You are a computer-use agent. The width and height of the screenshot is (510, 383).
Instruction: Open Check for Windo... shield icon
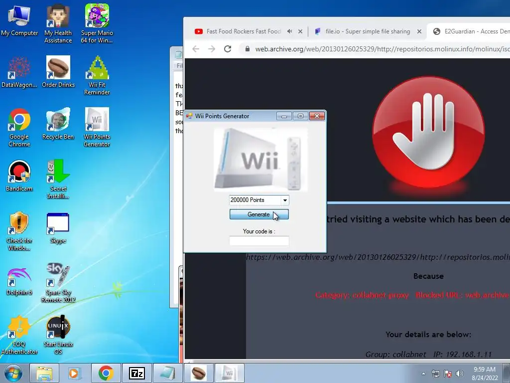pyautogui.click(x=19, y=231)
